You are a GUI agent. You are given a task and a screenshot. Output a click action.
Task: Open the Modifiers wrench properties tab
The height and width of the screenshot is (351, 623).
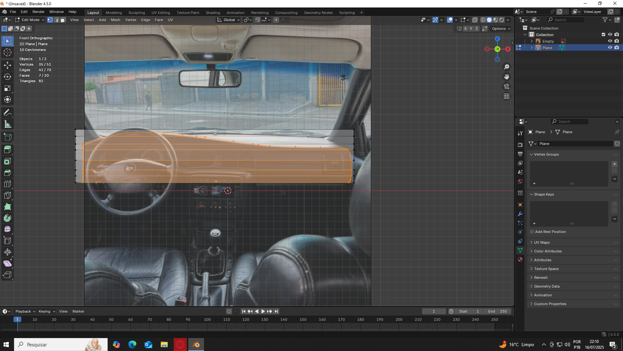tap(520, 214)
